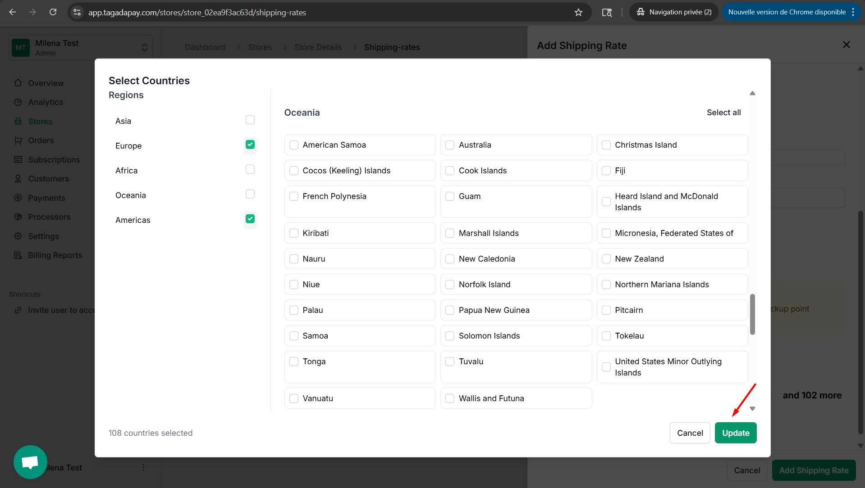
Task: Check the Fiji checkbox
Action: [x=606, y=171]
